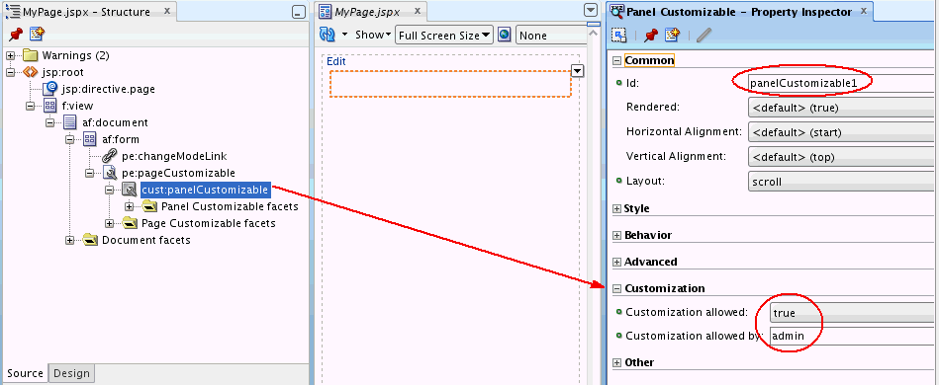939x385 pixels.
Task: Open the Show dropdown menu
Action: click(373, 35)
